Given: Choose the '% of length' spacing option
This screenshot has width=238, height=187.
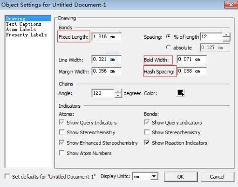Looking at the screenshot, I should (x=168, y=36).
